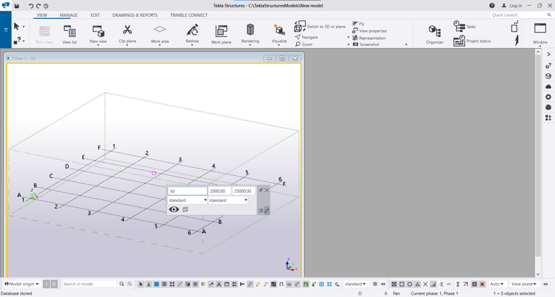Viewport: 555px width, 297px height.
Task: Open View properties from ribbon
Action: tap(370, 31)
